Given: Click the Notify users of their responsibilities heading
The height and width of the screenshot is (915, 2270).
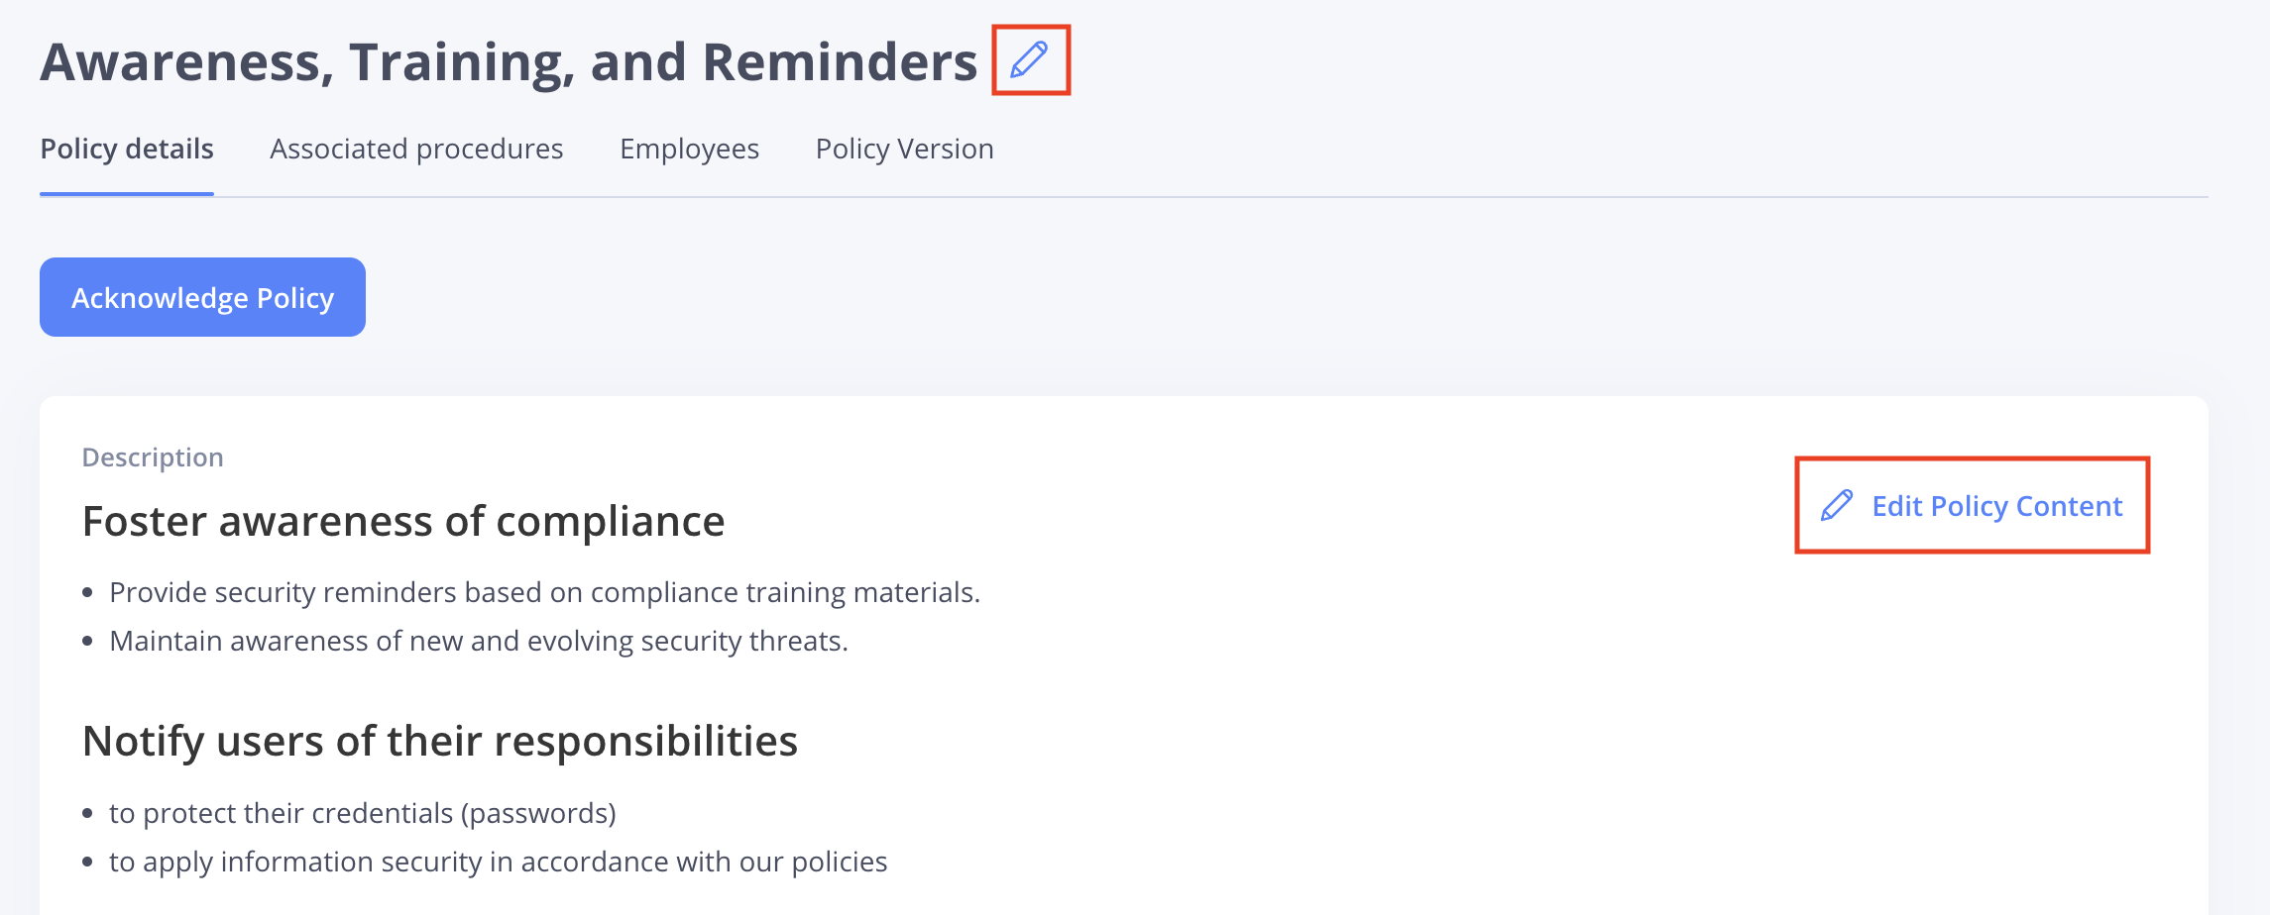Looking at the screenshot, I should point(440,741).
